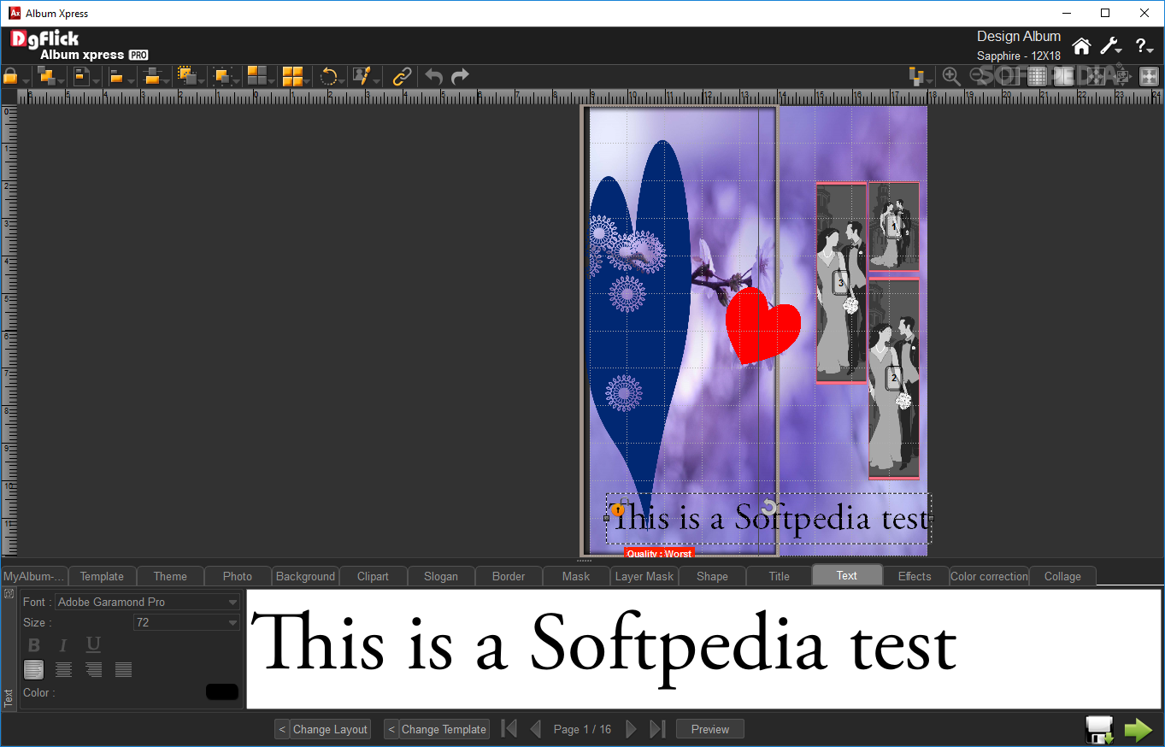Click the gray-orange grid layout icon
1165x747 pixels.
tap(257, 76)
